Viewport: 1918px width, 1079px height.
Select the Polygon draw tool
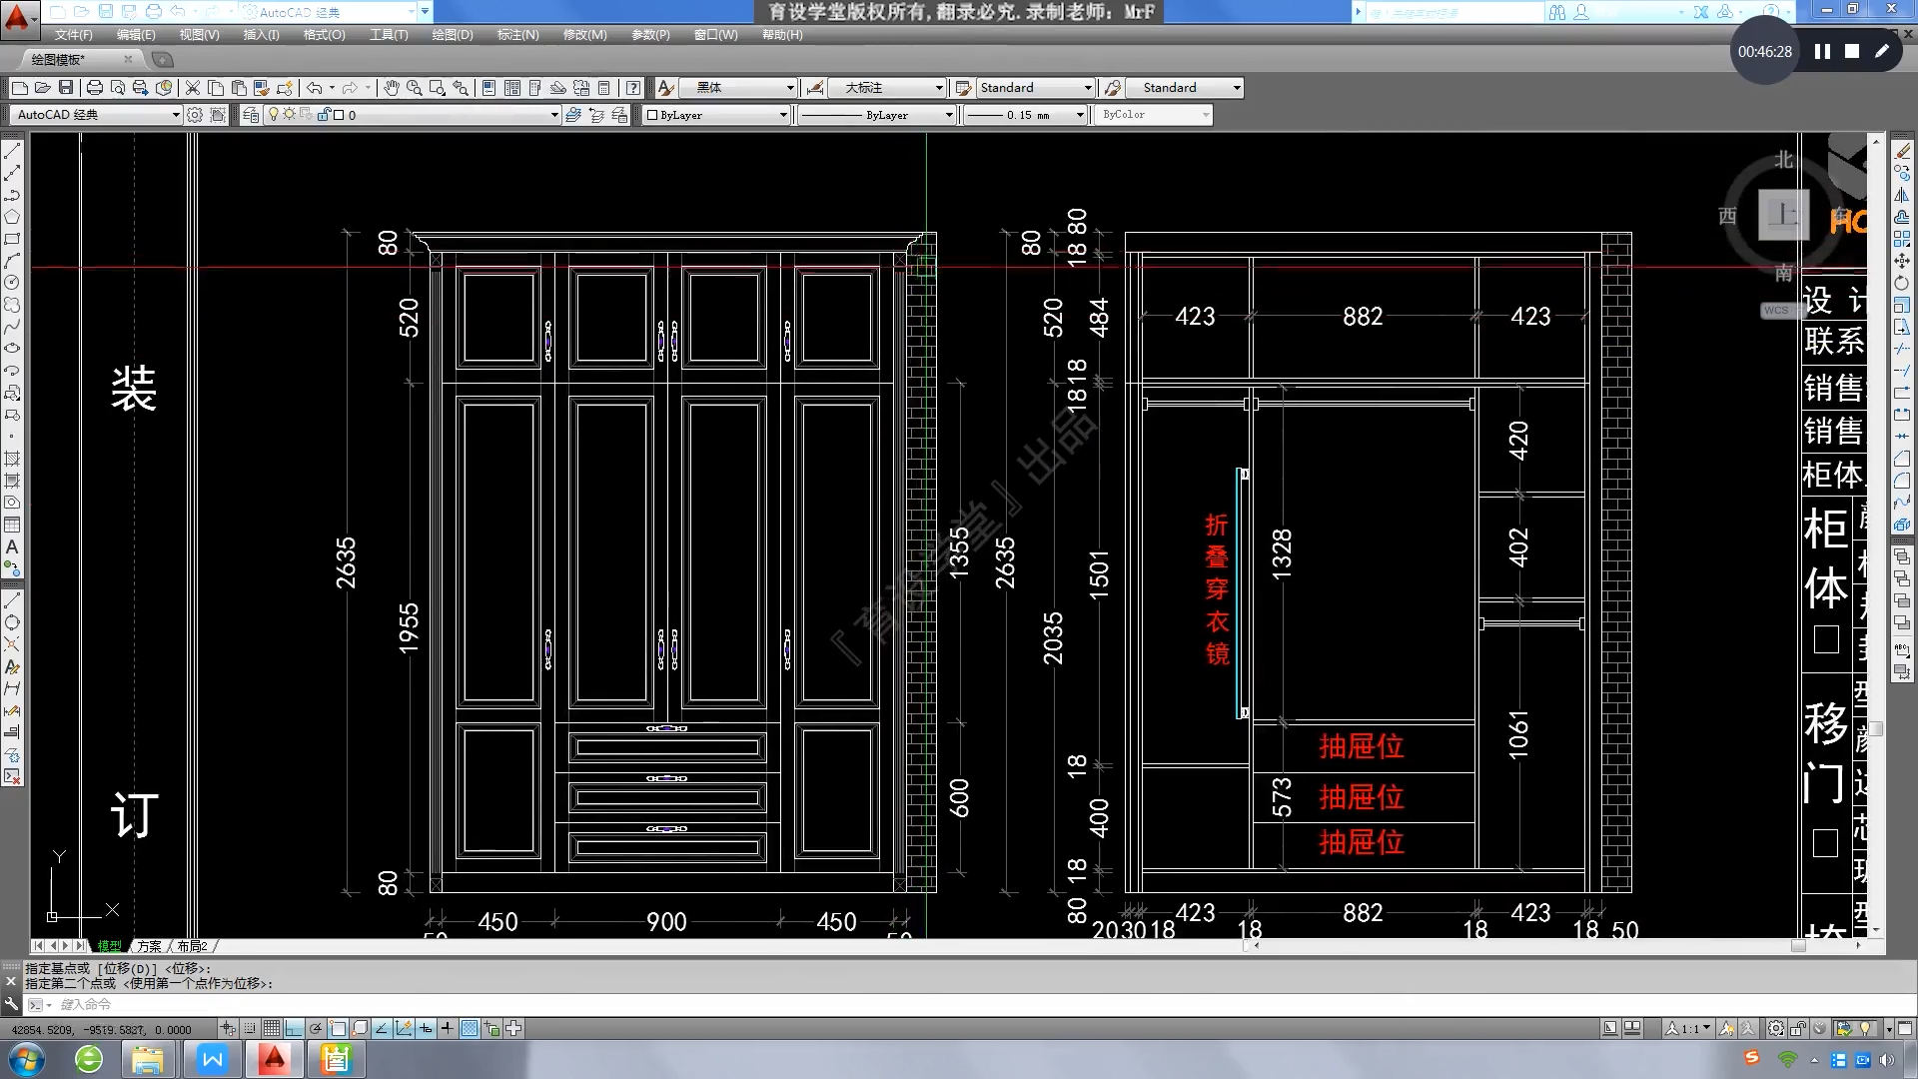tap(12, 217)
